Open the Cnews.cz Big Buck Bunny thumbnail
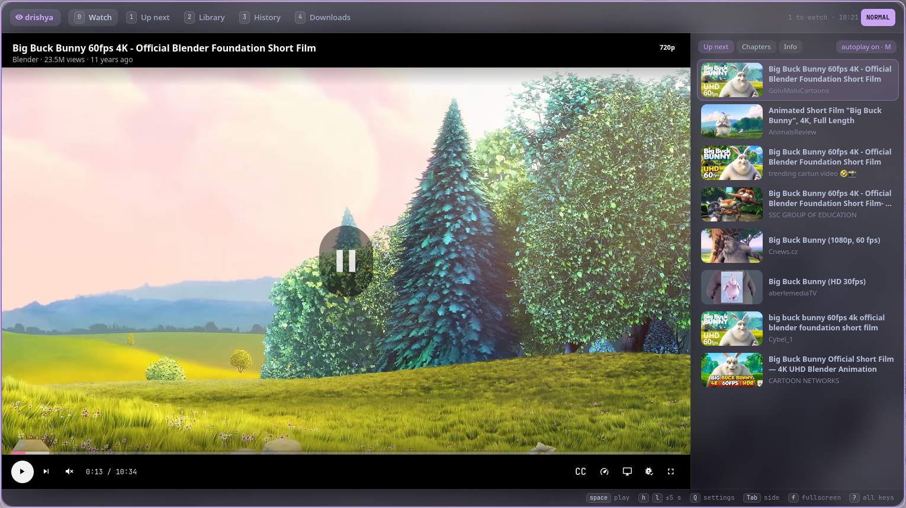 [x=732, y=246]
